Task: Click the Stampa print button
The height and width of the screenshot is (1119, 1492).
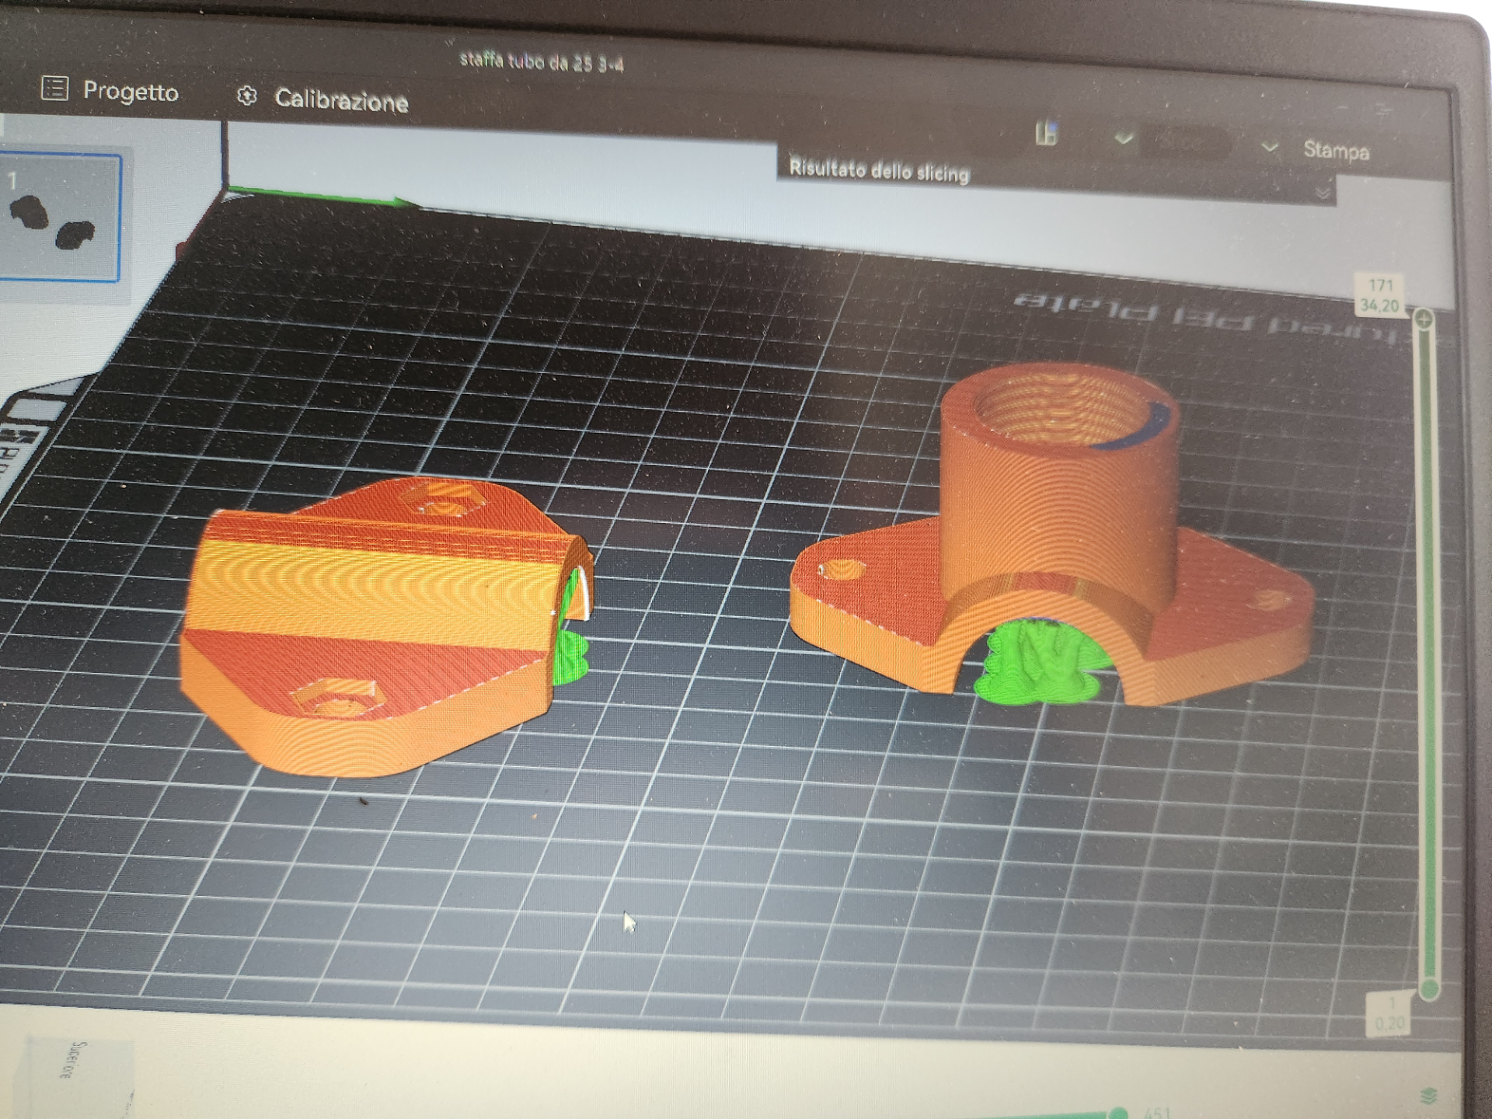Action: click(1336, 150)
